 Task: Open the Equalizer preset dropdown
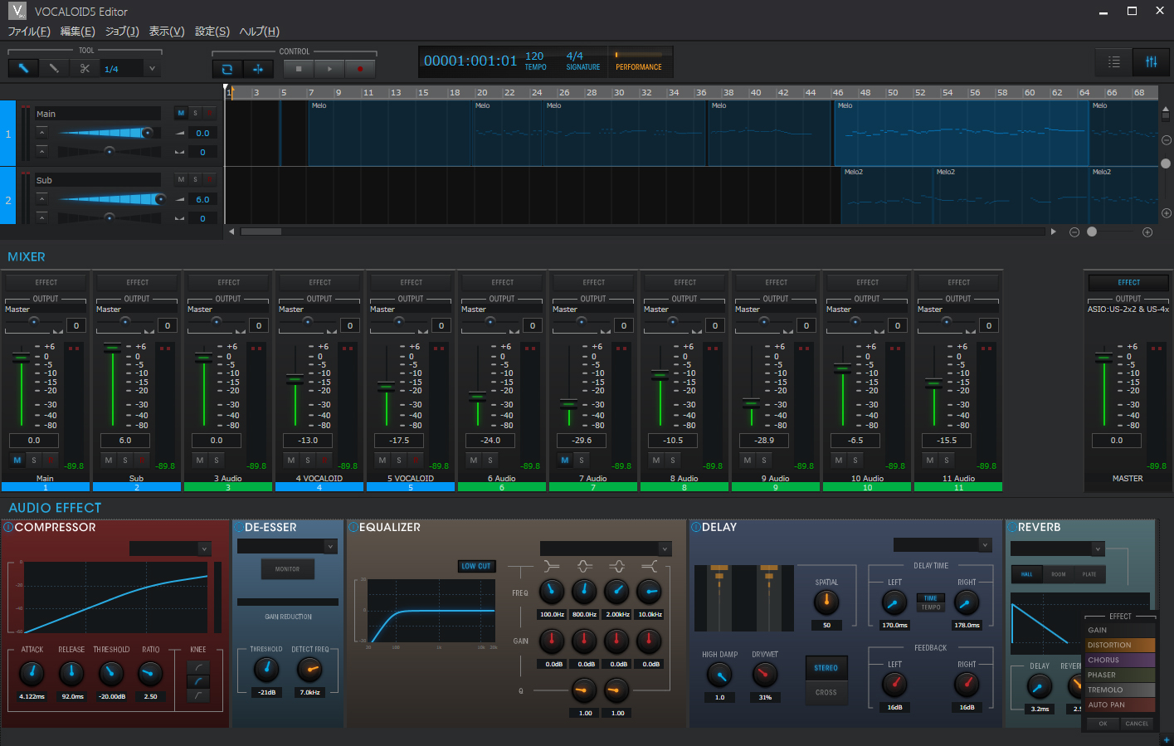pos(665,549)
